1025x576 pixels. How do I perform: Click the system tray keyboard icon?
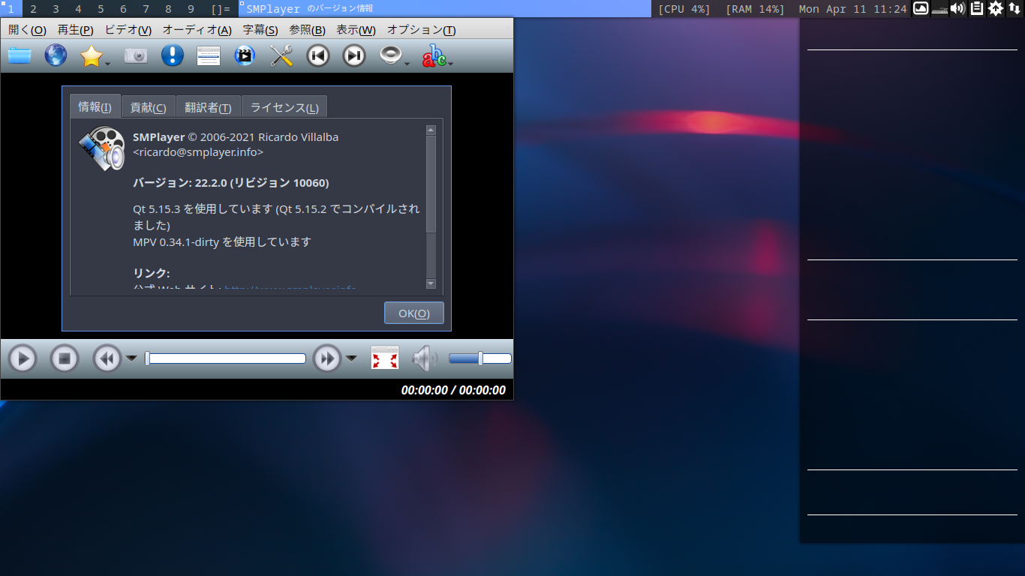(939, 11)
